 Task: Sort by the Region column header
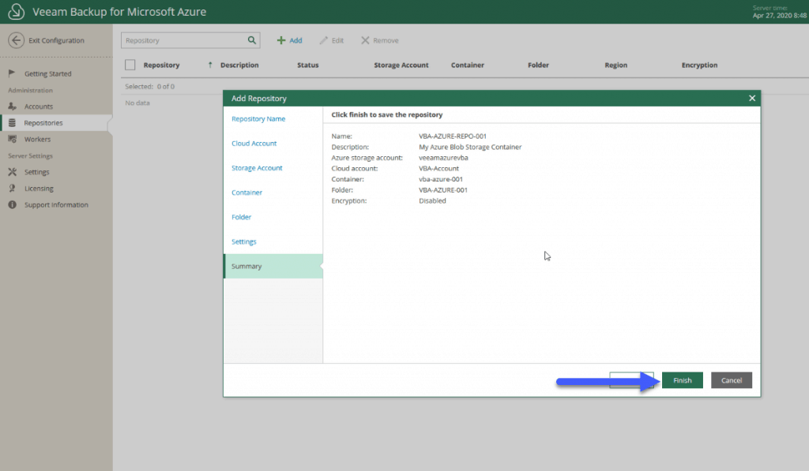[x=616, y=65]
